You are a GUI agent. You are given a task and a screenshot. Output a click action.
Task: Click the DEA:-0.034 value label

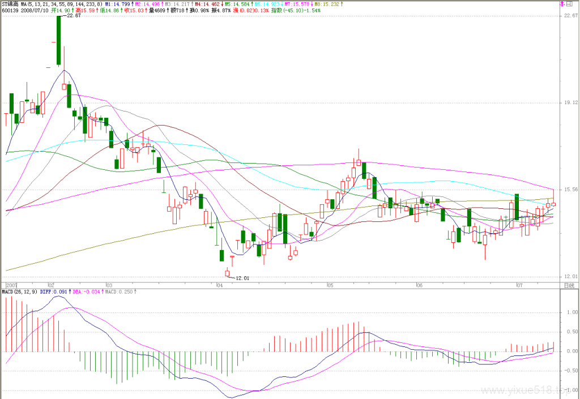tap(86, 292)
